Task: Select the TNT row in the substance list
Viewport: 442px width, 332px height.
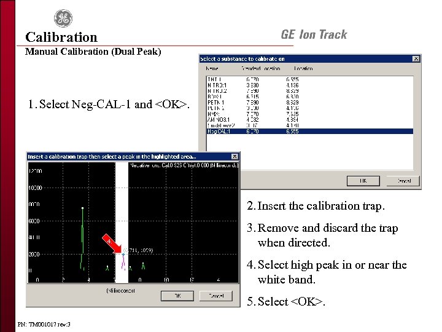Action: click(x=310, y=79)
